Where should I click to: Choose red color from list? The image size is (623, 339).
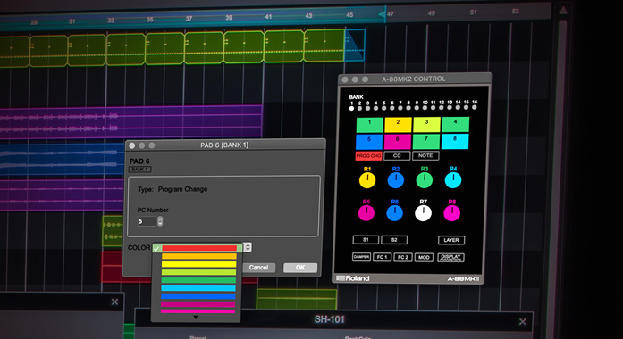[199, 249]
